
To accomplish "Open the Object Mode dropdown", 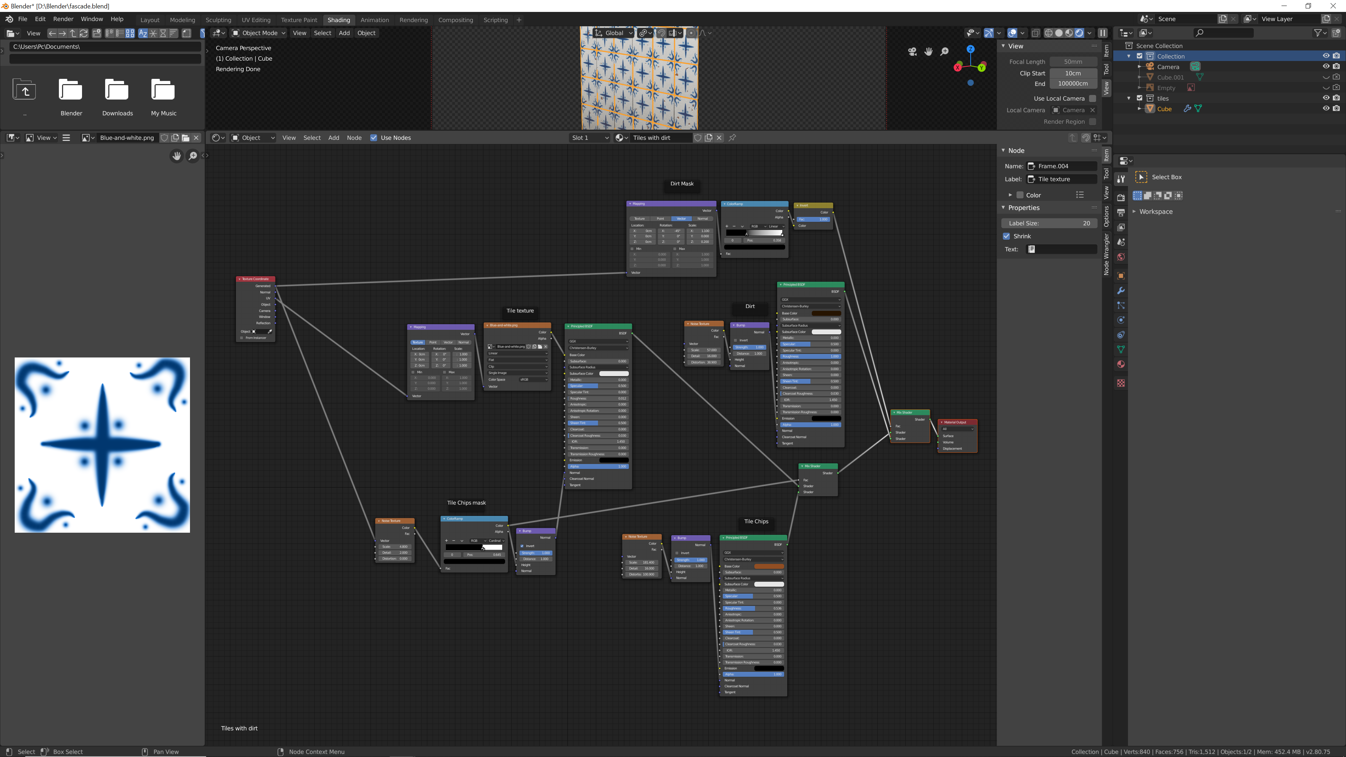I will pyautogui.click(x=259, y=33).
